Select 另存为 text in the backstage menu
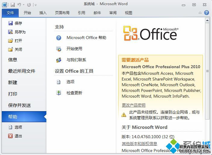Screen dimensions: 212x155 coord(20,32)
